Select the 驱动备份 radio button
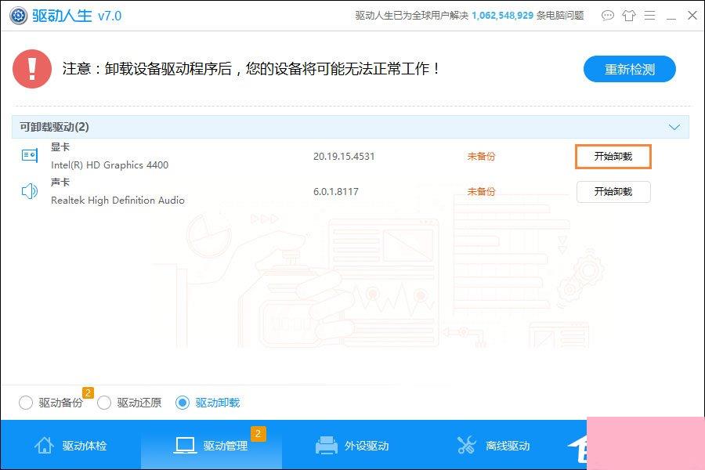Viewport: 705px width, 470px height. [26, 403]
